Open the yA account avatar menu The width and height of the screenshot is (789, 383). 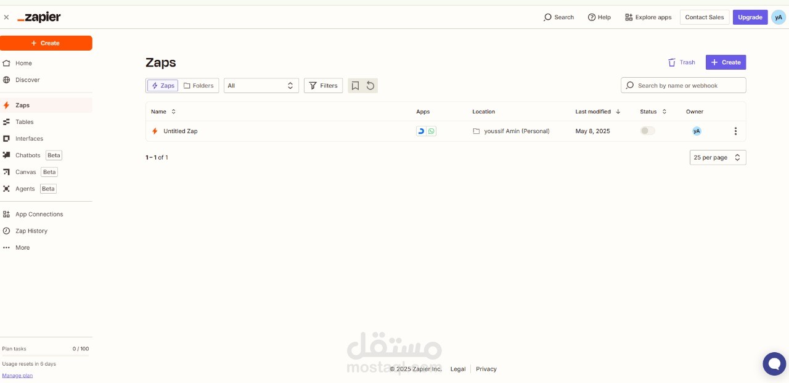click(x=778, y=17)
